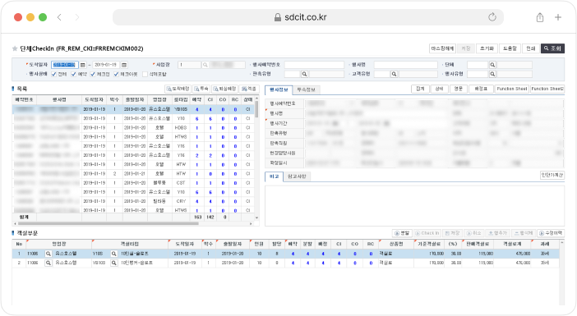Click the lookup icon beside 11006 in room row 1

48,254
